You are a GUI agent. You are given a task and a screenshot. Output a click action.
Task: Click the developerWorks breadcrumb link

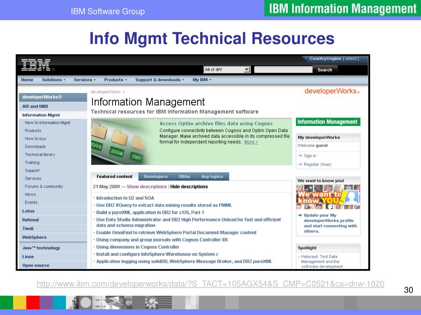[x=106, y=92]
